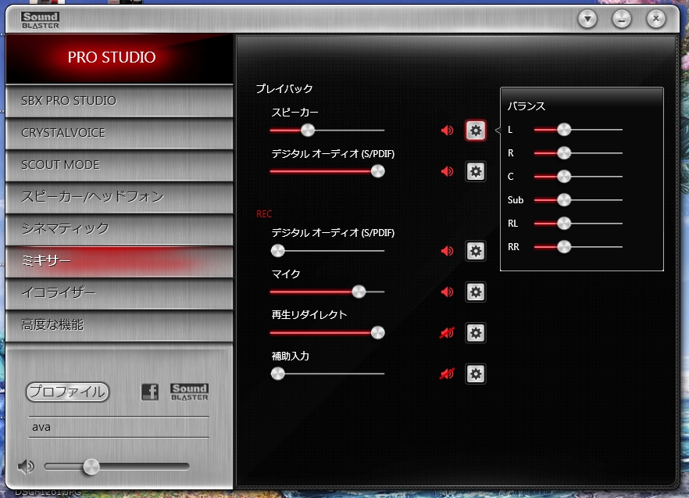Click the C balance slider handle
The width and height of the screenshot is (689, 498).
tap(564, 177)
